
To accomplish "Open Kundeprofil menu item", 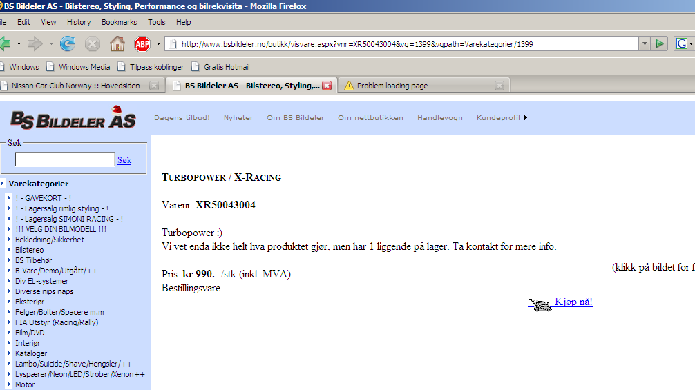I will (498, 118).
